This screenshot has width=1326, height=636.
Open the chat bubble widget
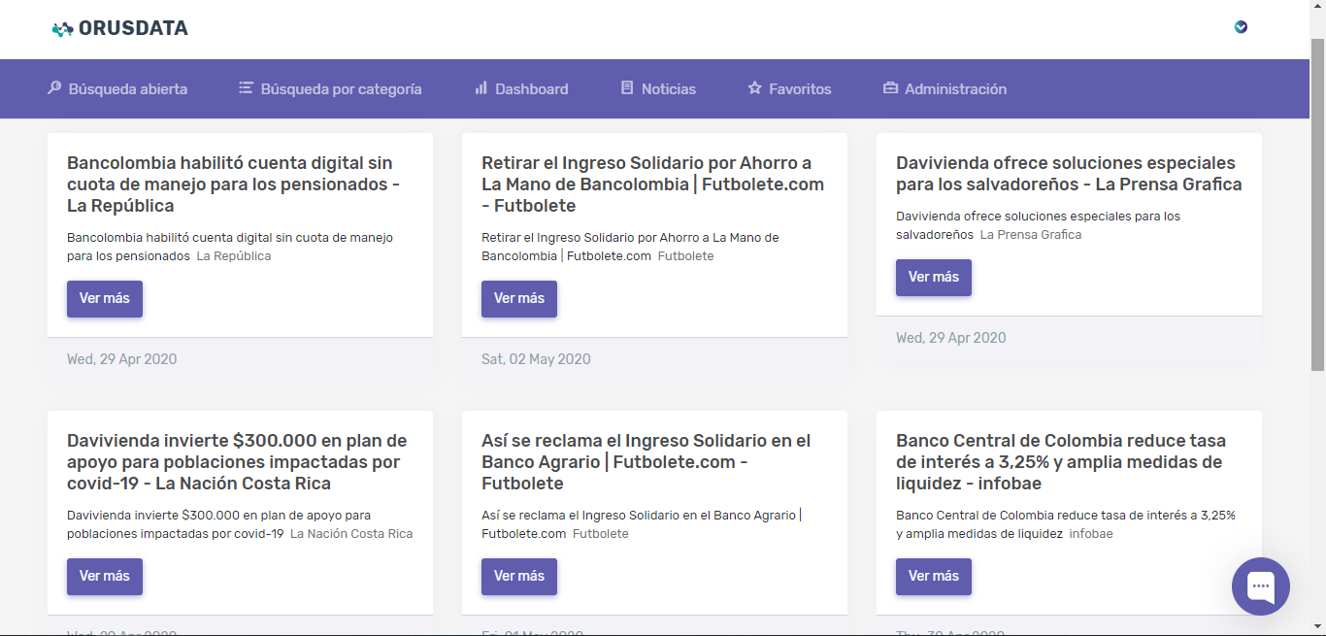[x=1261, y=586]
